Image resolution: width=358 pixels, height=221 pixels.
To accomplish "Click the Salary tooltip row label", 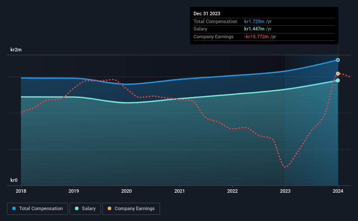I will point(201,29).
